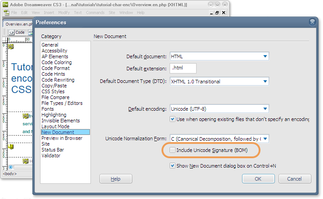Toggle Show New Document dialog box checkbox
The width and height of the screenshot is (323, 199).
[x=173, y=165]
